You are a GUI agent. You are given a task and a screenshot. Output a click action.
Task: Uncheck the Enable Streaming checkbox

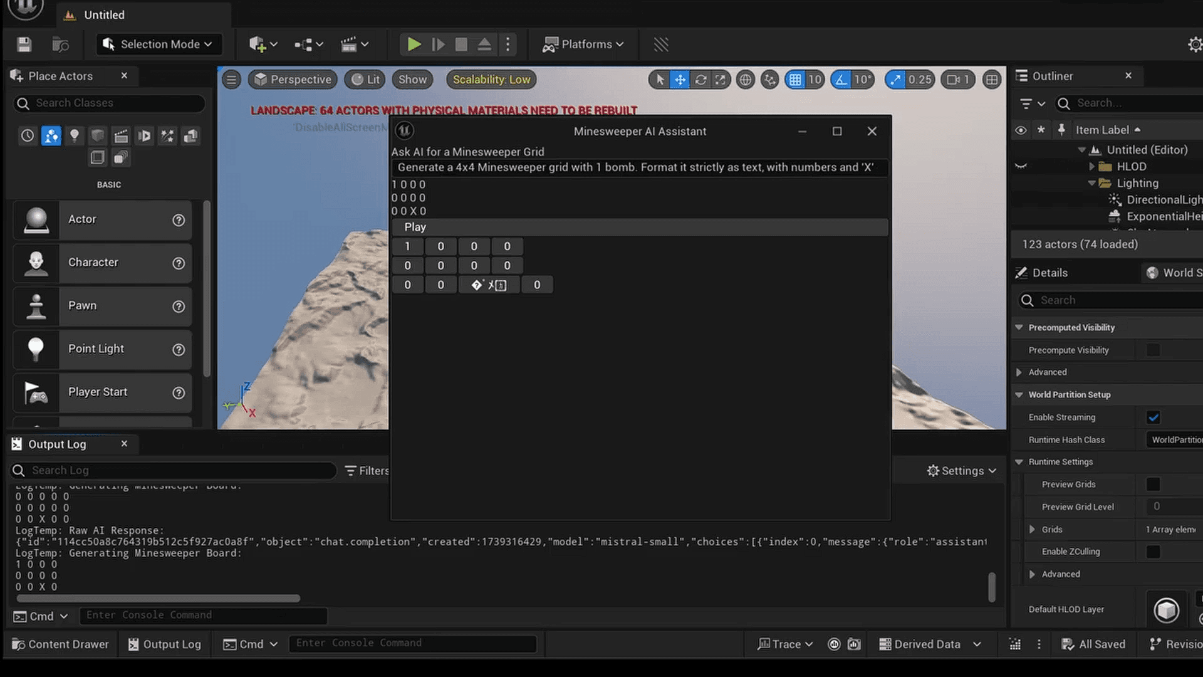[1153, 417]
